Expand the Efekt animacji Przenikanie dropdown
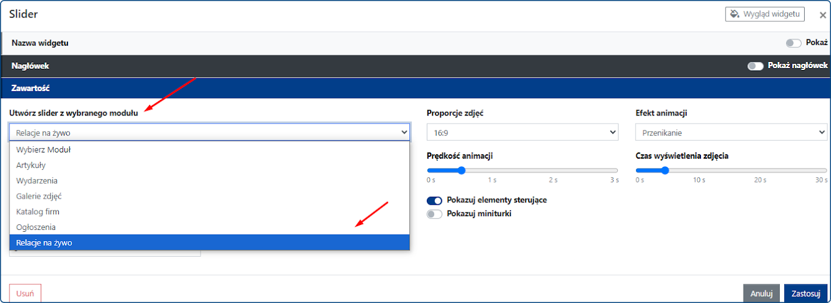Viewport: 831px width, 303px height. [731, 132]
